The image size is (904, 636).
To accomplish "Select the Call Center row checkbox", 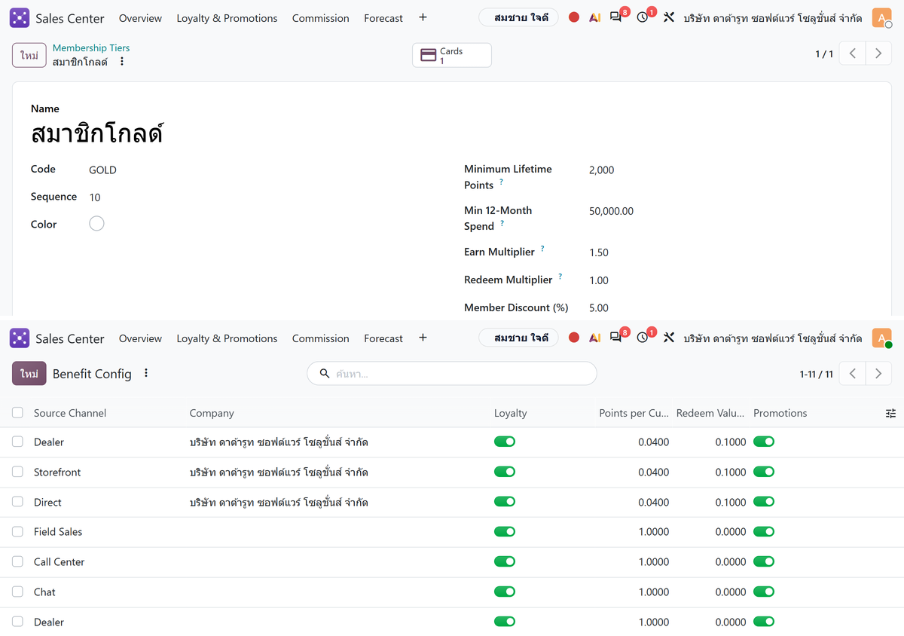I will pyautogui.click(x=17, y=561).
